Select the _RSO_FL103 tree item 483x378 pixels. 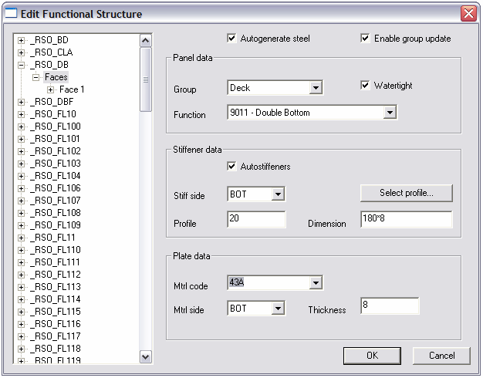[x=56, y=164]
